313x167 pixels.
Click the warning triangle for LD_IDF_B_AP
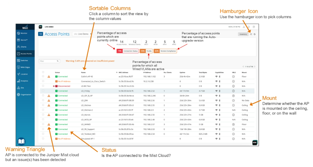pos(49,96)
